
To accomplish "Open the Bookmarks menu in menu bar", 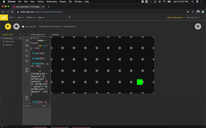I will coord(51,2).
